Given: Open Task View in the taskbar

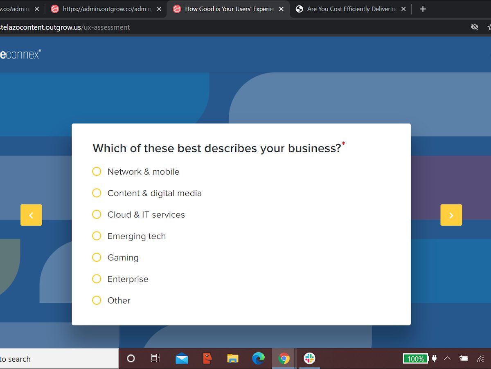Looking at the screenshot, I should pos(155,359).
